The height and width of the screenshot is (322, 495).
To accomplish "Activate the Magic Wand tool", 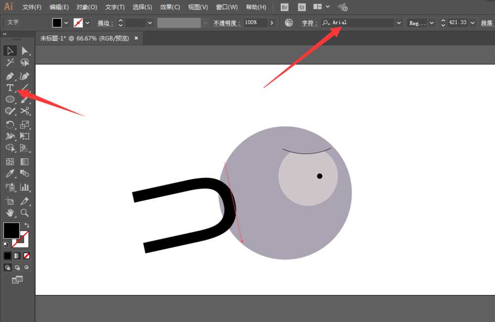I will click(9, 63).
